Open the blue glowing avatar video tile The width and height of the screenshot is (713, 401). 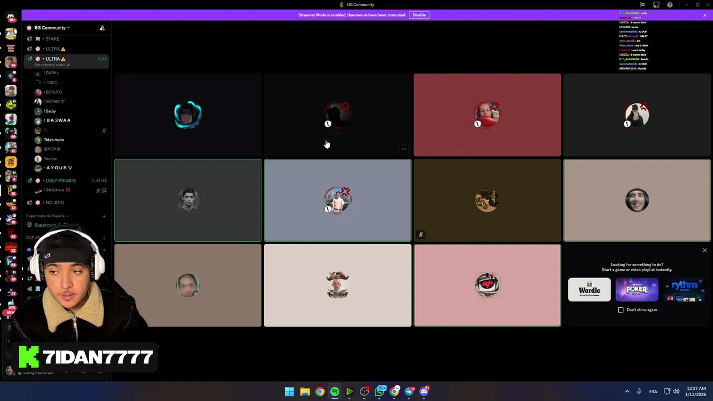(x=188, y=115)
